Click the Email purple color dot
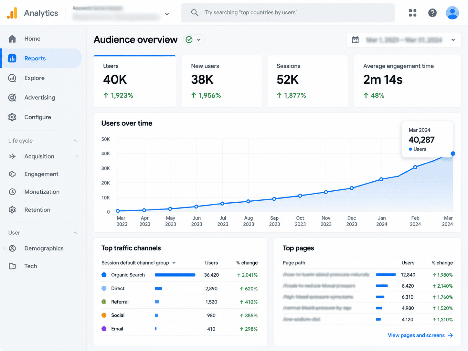 click(x=104, y=329)
